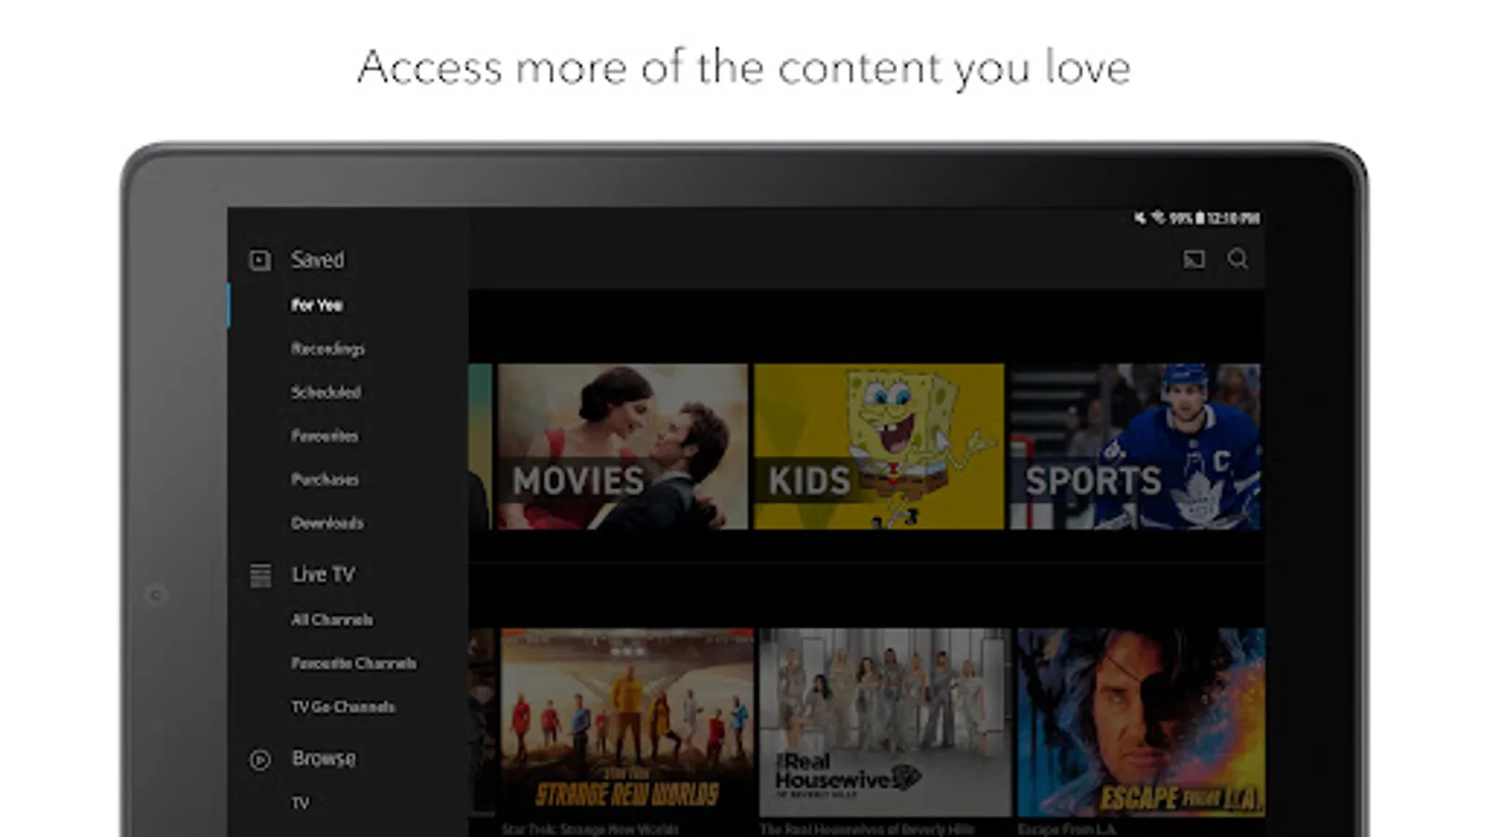Tap the Wi-Fi status icon
1489x837 pixels.
tap(1159, 218)
